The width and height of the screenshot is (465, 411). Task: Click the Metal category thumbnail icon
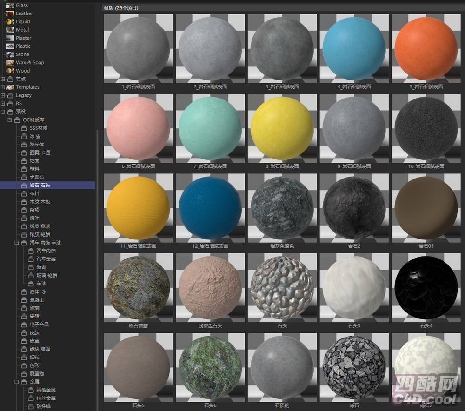pos(10,30)
